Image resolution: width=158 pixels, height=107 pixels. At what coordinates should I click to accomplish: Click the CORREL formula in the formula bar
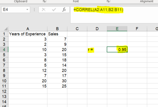(x=98, y=10)
